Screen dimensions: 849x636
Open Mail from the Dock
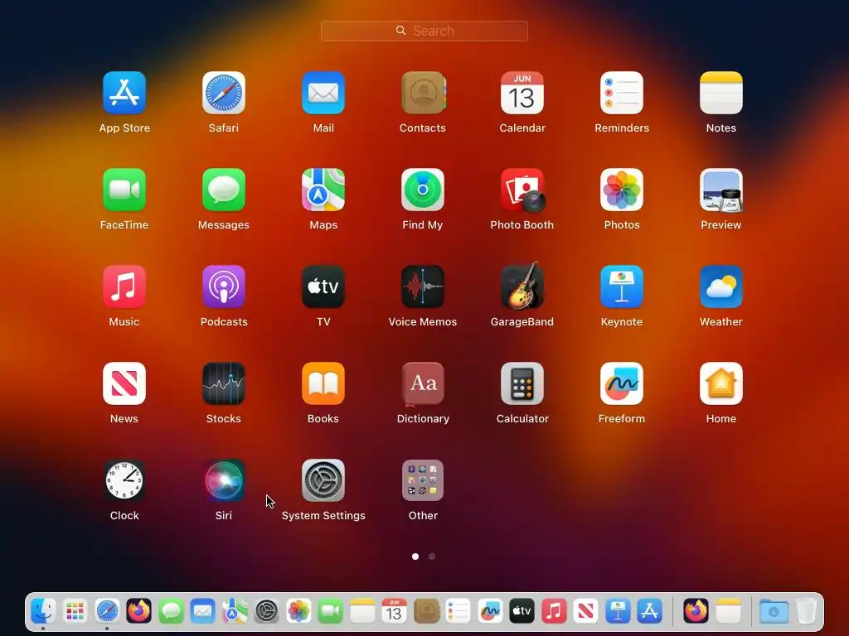coord(202,612)
